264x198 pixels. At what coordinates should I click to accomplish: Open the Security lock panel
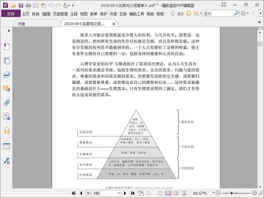(x=7, y=131)
